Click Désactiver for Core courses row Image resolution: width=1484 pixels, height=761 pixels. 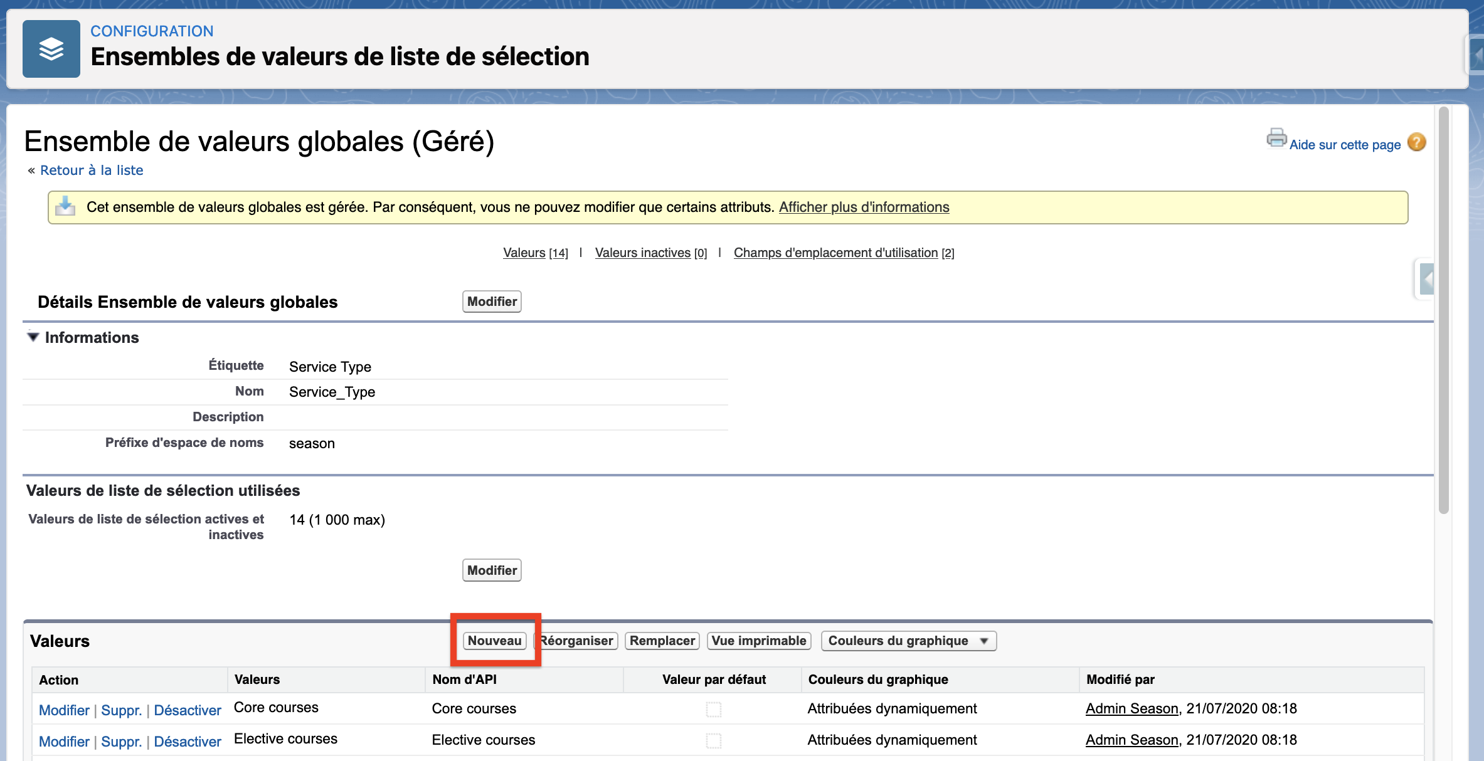pos(188,710)
